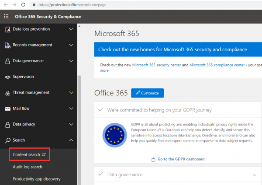262x185 pixels.
Task: Reload the page with refresh icon
Action: (23, 5)
